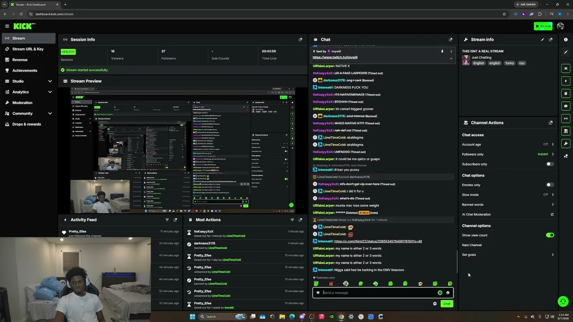Collapse the pinned message in chat

coord(451,59)
